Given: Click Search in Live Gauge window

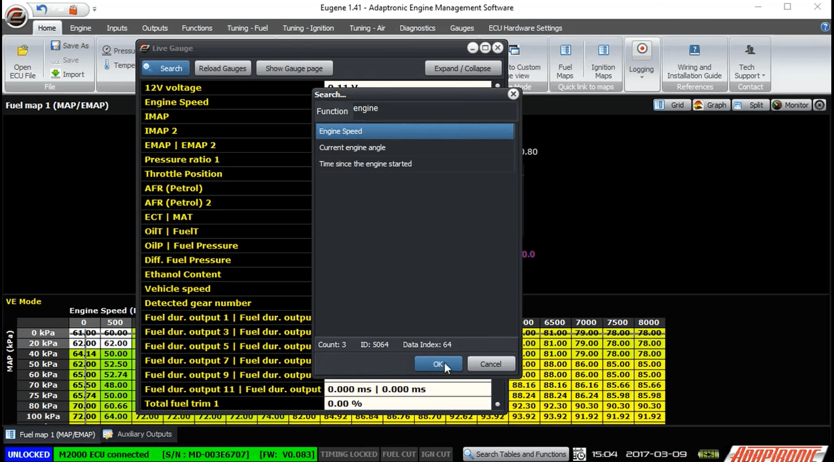Looking at the screenshot, I should coord(165,68).
